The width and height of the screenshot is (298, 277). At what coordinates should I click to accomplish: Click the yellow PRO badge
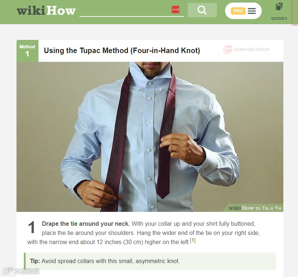pyautogui.click(x=238, y=11)
